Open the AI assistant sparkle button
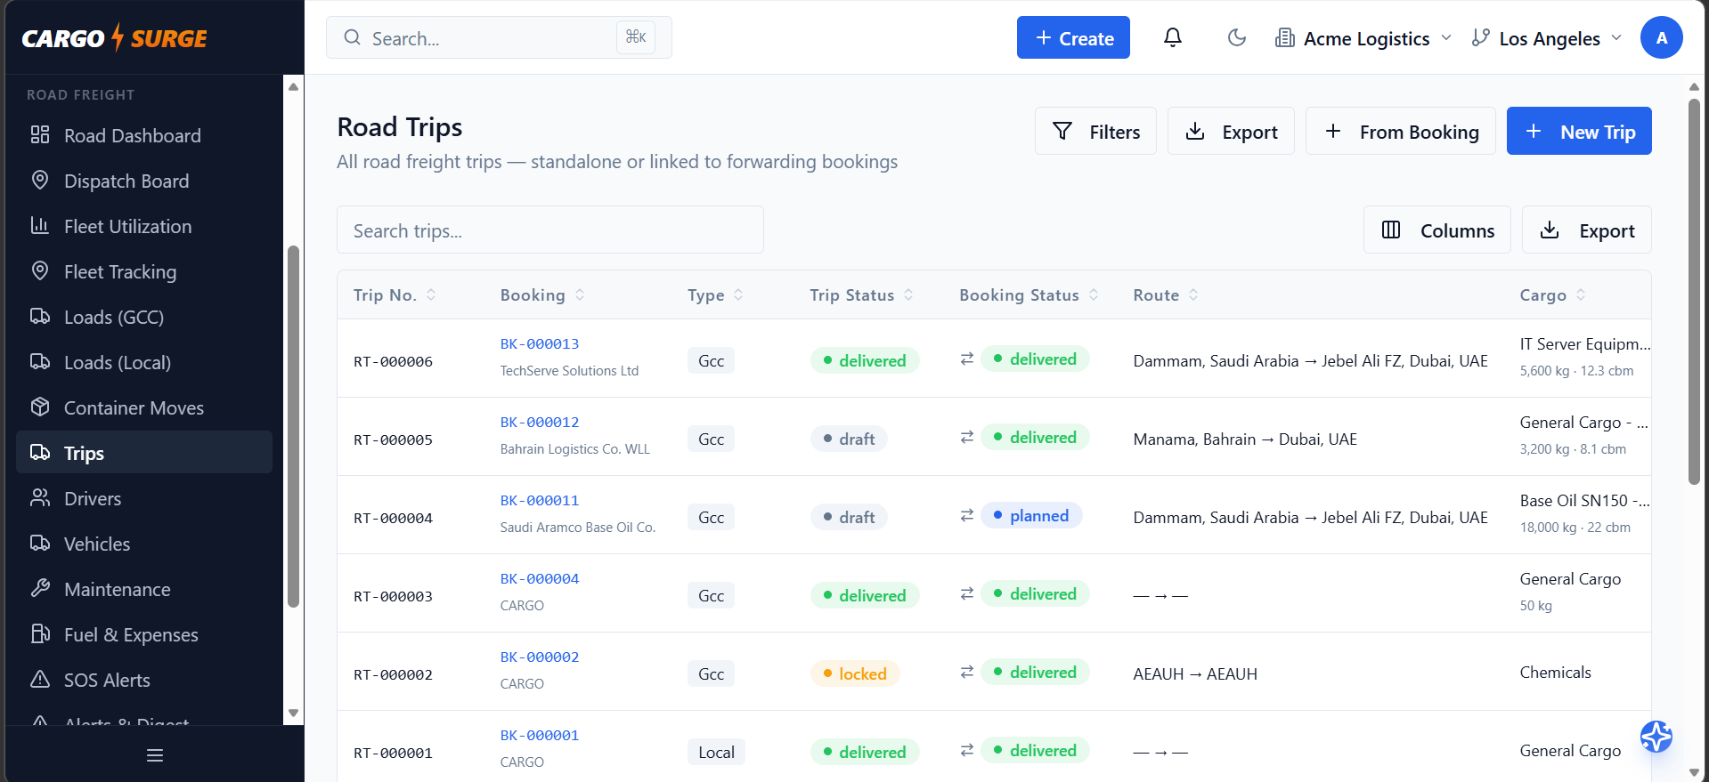 (x=1656, y=737)
